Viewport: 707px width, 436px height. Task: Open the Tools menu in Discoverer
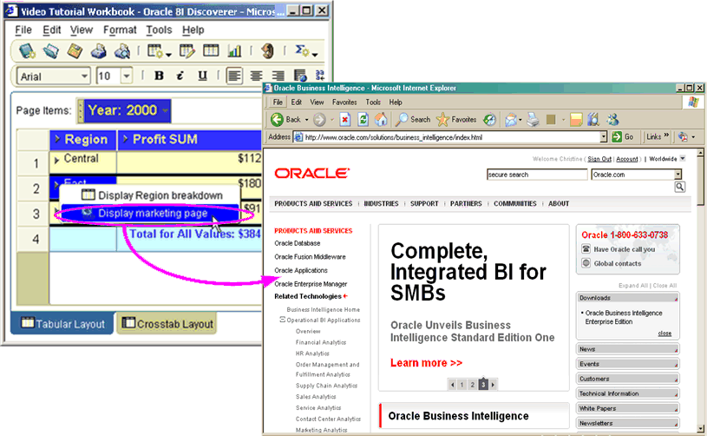(x=159, y=30)
